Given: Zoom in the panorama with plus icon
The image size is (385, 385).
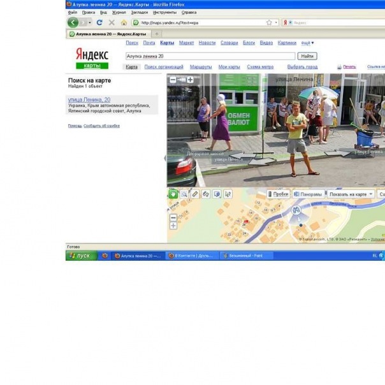Looking at the screenshot, I should [x=190, y=80].
